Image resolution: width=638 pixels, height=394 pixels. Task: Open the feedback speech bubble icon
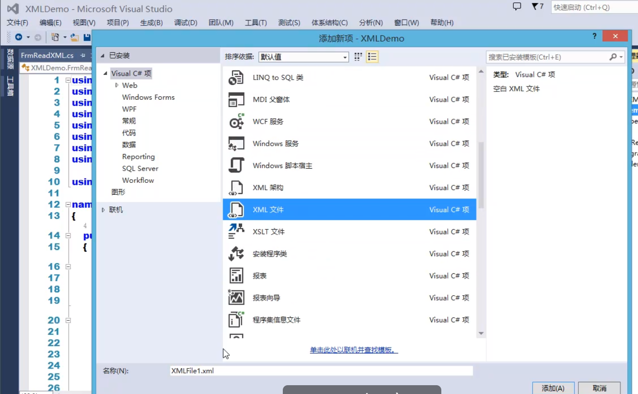pos(517,7)
